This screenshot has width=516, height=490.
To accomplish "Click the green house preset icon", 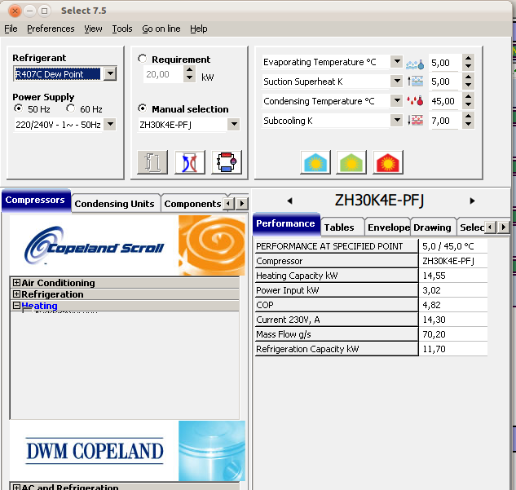I will tap(352, 162).
